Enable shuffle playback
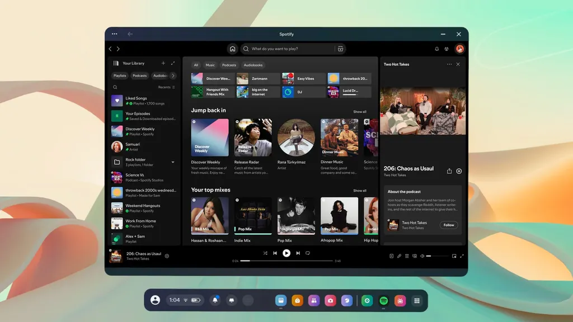The image size is (573, 322). click(x=266, y=253)
